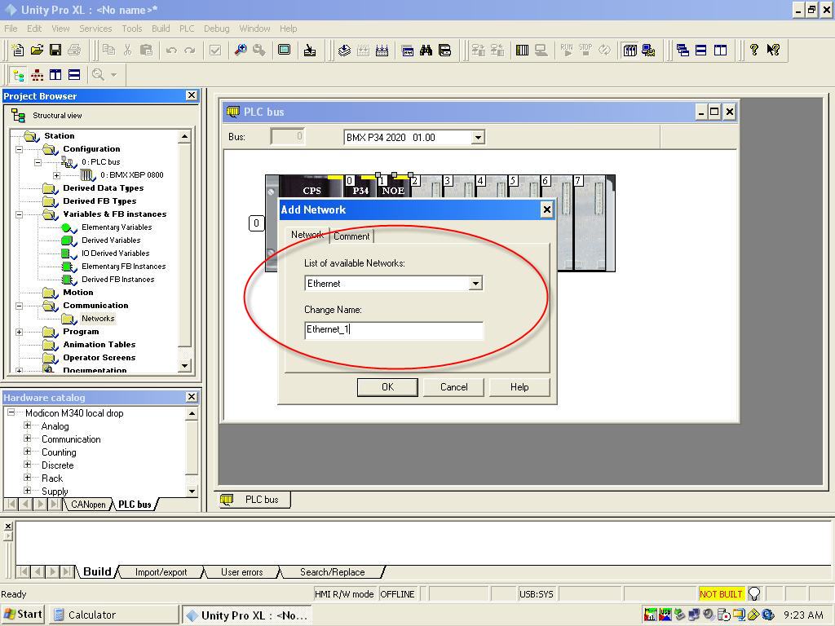The image size is (835, 626).
Task: Click the STOP toolbar icon
Action: click(x=585, y=50)
